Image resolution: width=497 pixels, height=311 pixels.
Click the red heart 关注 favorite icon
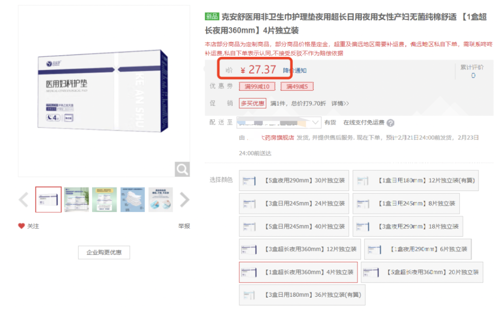pos(21,226)
